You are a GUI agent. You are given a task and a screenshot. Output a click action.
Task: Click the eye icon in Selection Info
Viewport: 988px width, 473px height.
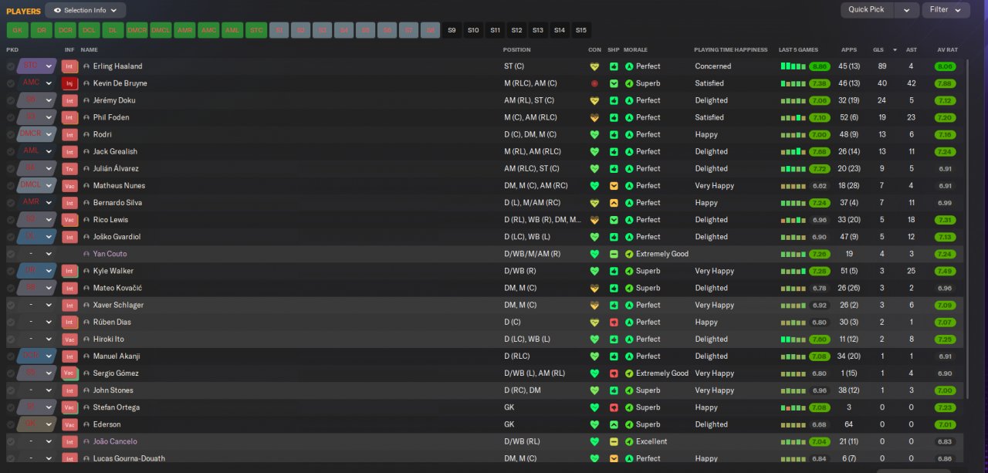57,10
